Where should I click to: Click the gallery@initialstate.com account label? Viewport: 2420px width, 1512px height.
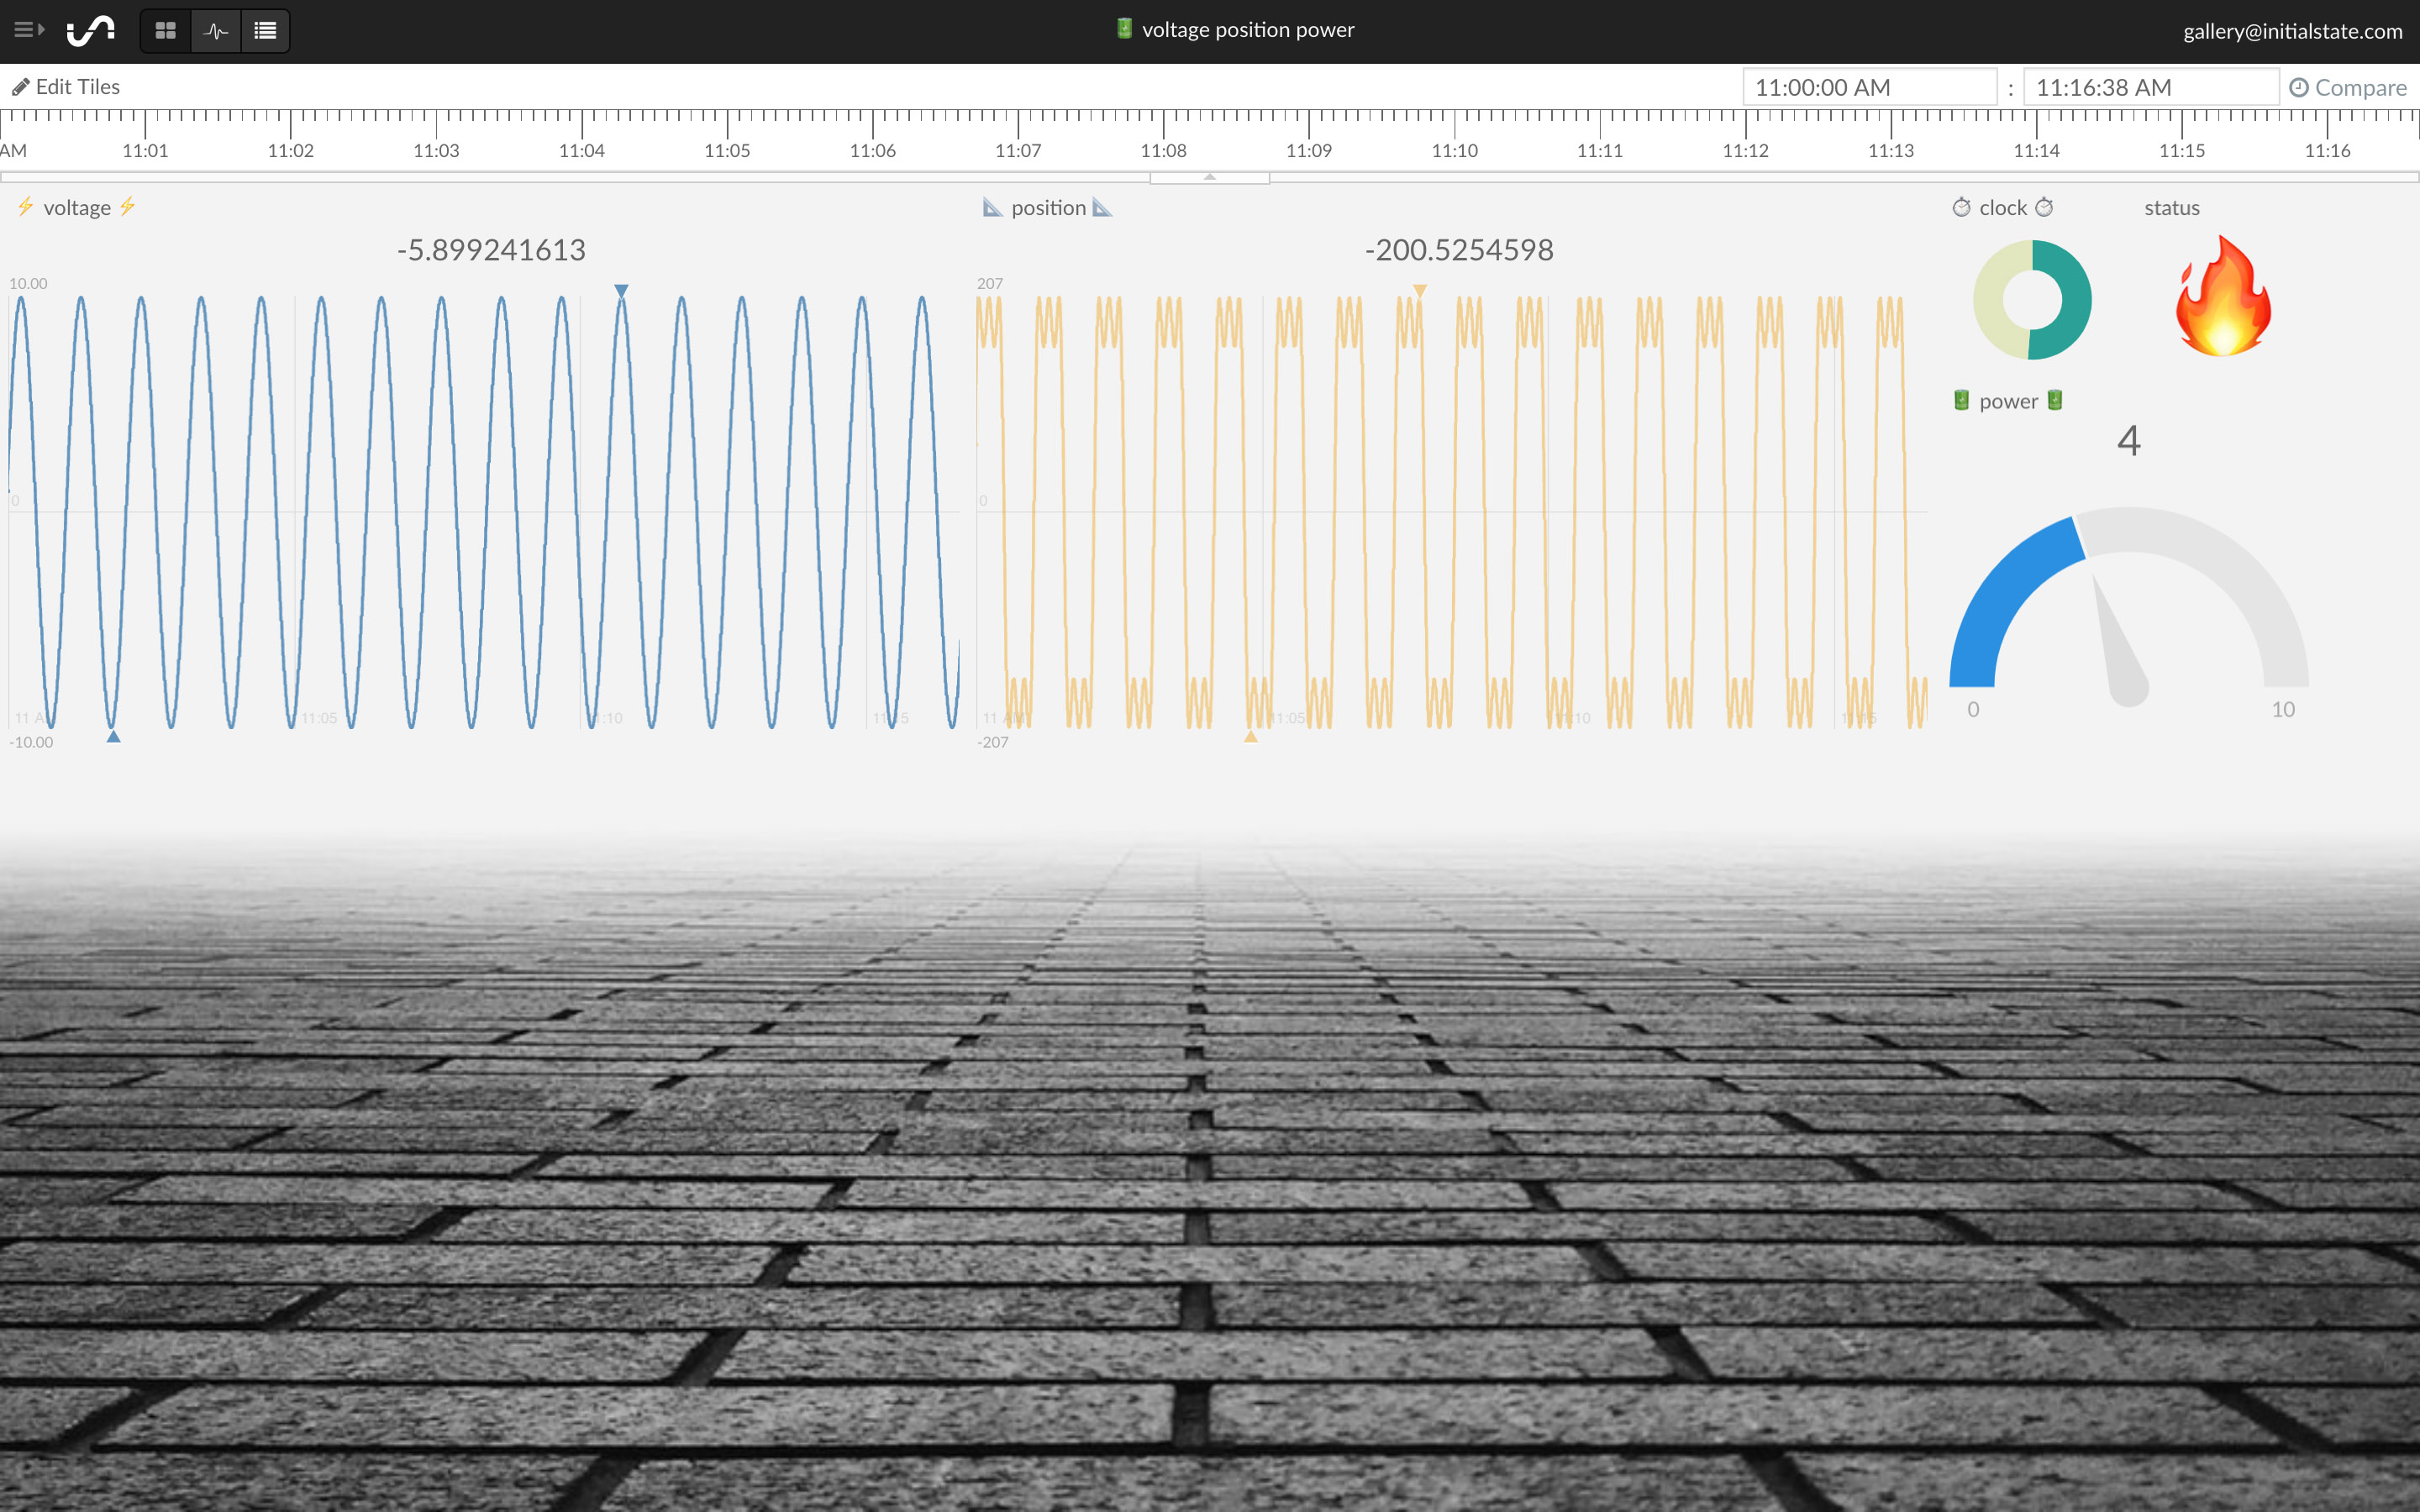click(x=2292, y=31)
